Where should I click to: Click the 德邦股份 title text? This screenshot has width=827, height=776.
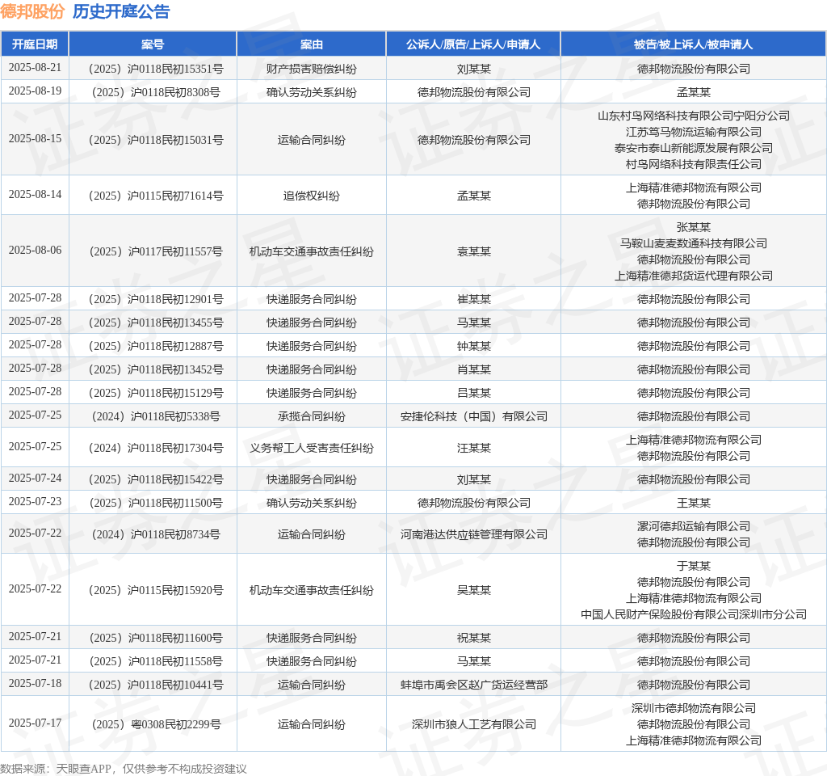32,11
